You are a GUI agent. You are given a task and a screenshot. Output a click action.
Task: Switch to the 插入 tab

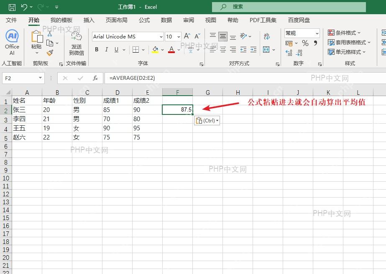point(89,20)
